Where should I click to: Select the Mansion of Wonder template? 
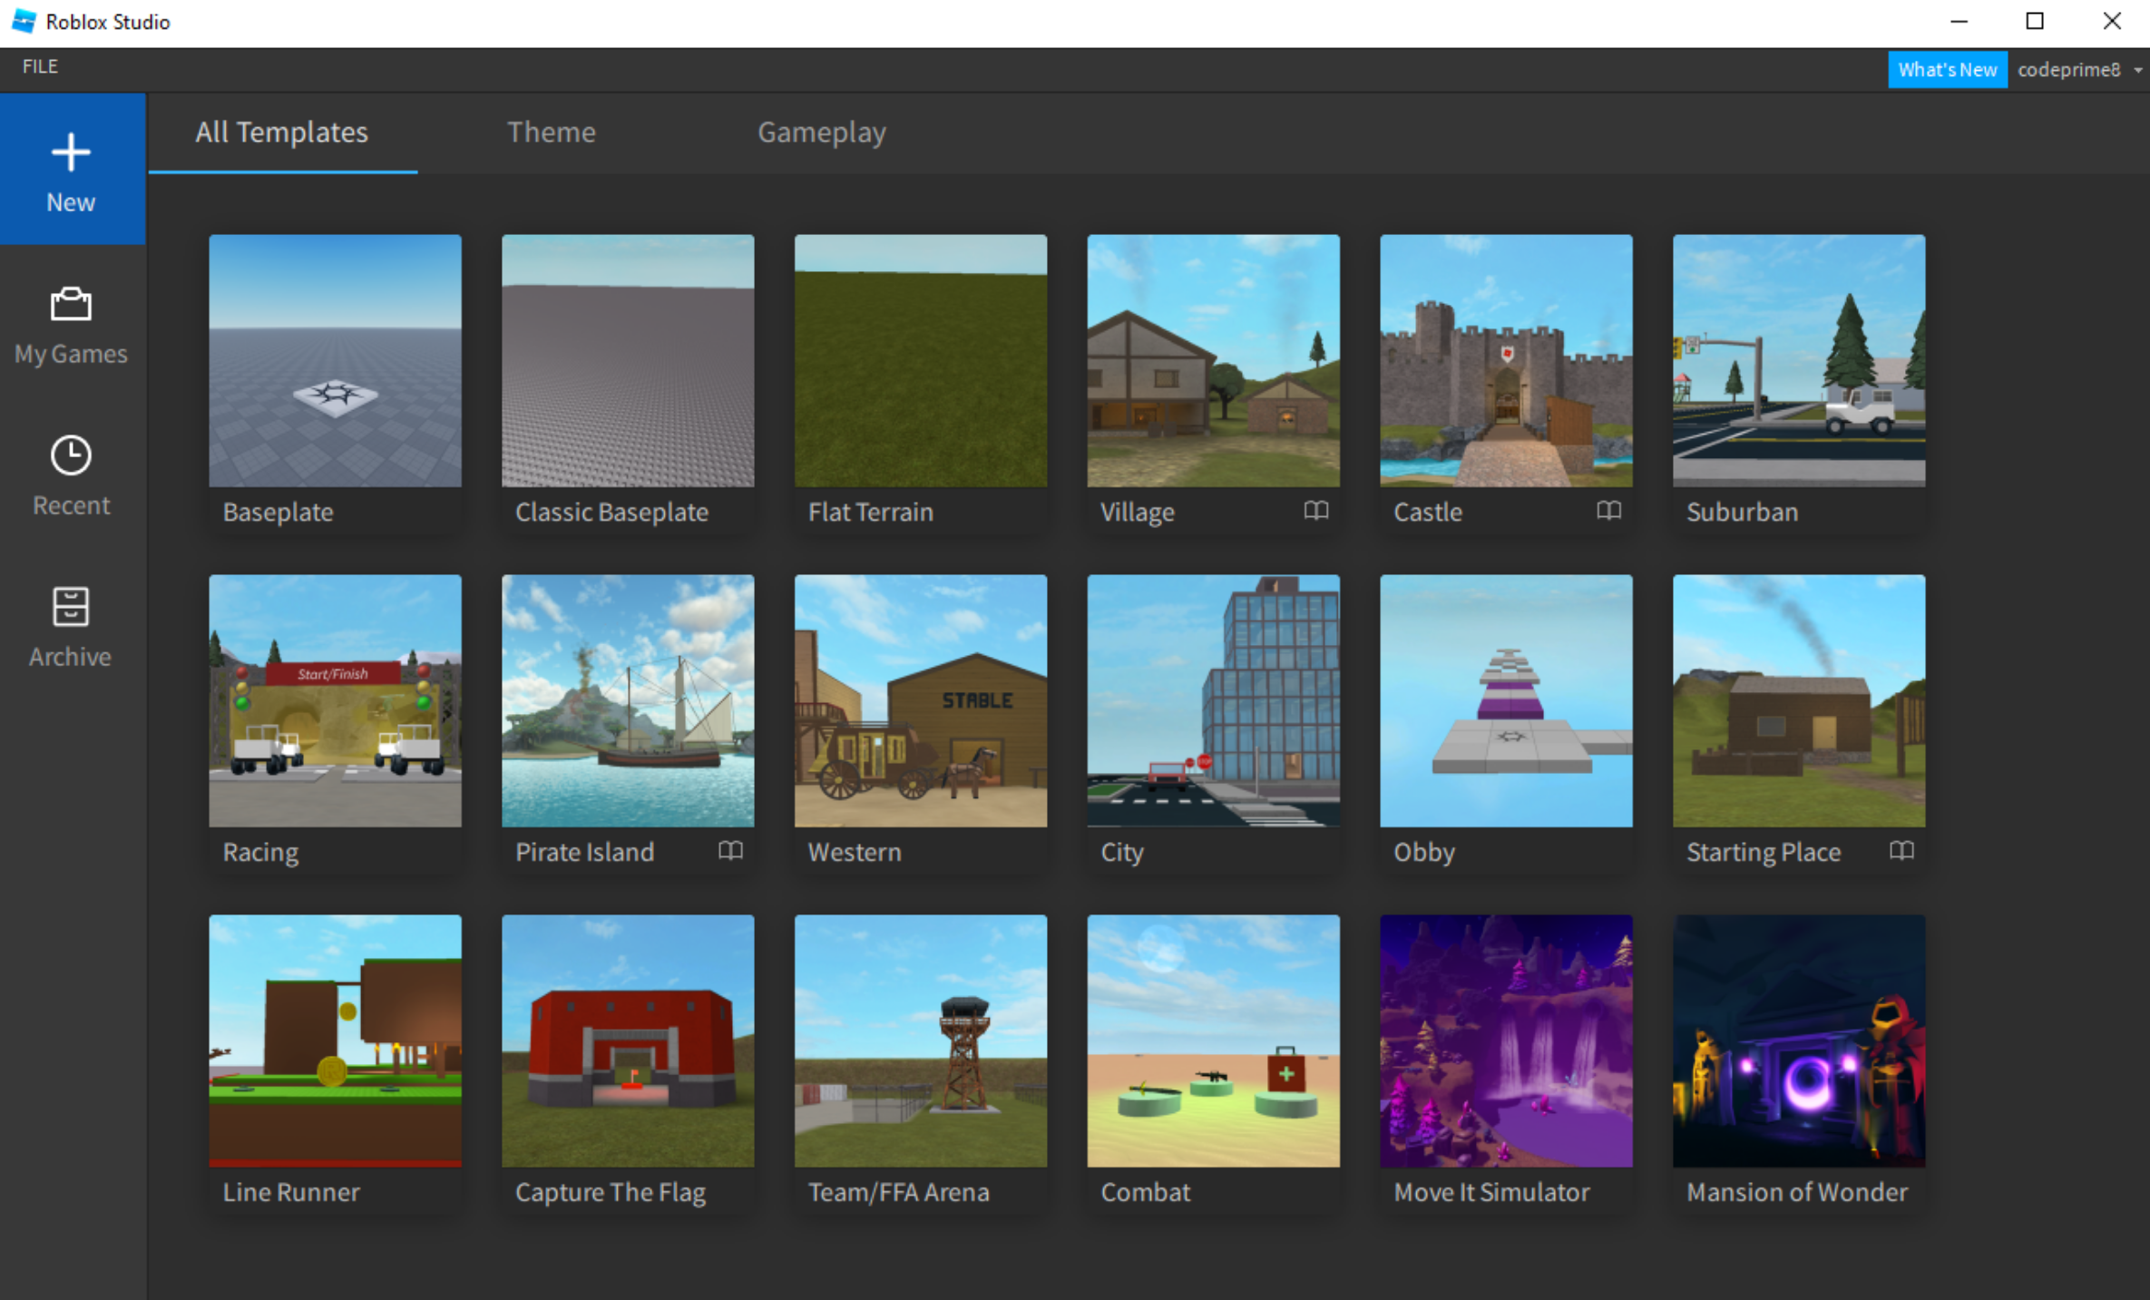[x=1798, y=1041]
